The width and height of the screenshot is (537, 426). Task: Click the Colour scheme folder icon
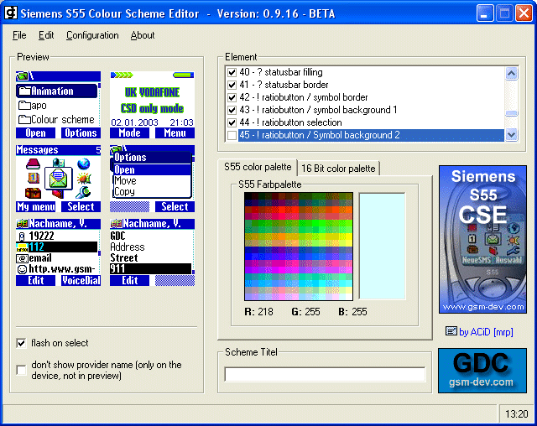pyautogui.click(x=24, y=119)
